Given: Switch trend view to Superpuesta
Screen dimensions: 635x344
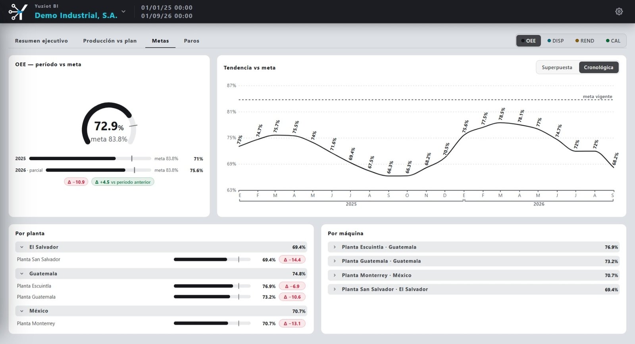Looking at the screenshot, I should pos(557,67).
